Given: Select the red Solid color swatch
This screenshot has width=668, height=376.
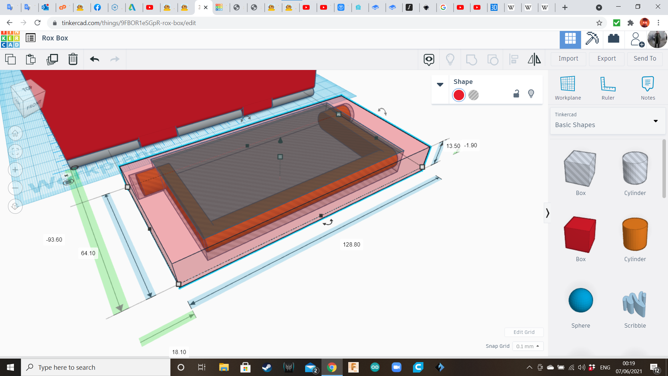Looking at the screenshot, I should (x=459, y=95).
